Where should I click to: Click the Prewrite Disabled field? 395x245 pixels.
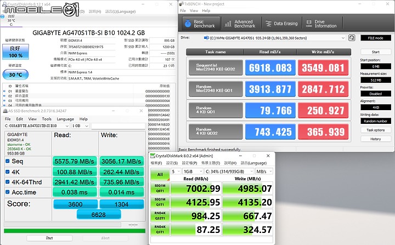point(376,94)
